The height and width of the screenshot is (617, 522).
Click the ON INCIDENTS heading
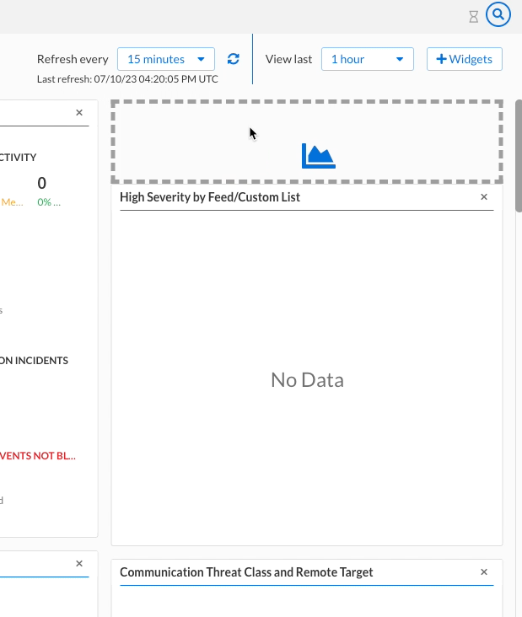pyautogui.click(x=34, y=360)
